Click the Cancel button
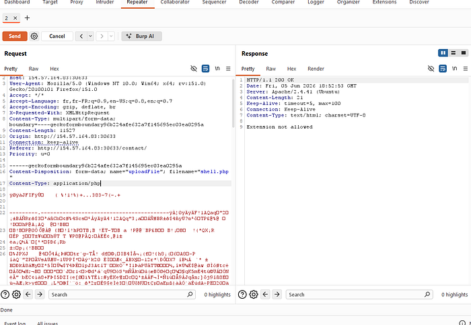Image resolution: width=471 pixels, height=325 pixels. 57,36
